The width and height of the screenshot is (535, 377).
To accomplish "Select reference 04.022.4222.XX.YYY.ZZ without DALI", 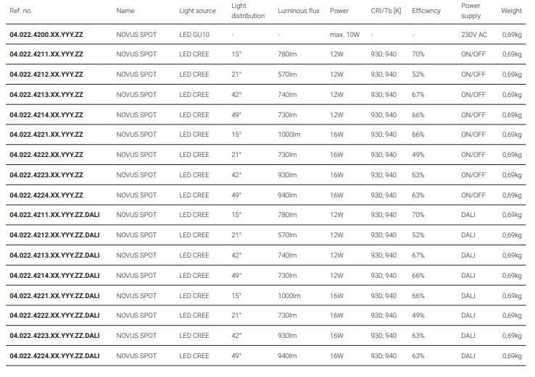I will coord(46,155).
